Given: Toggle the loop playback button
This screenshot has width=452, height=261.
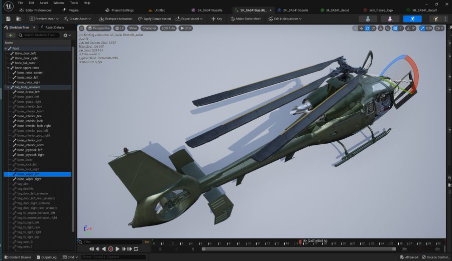Looking at the screenshot, I should click(x=136, y=249).
